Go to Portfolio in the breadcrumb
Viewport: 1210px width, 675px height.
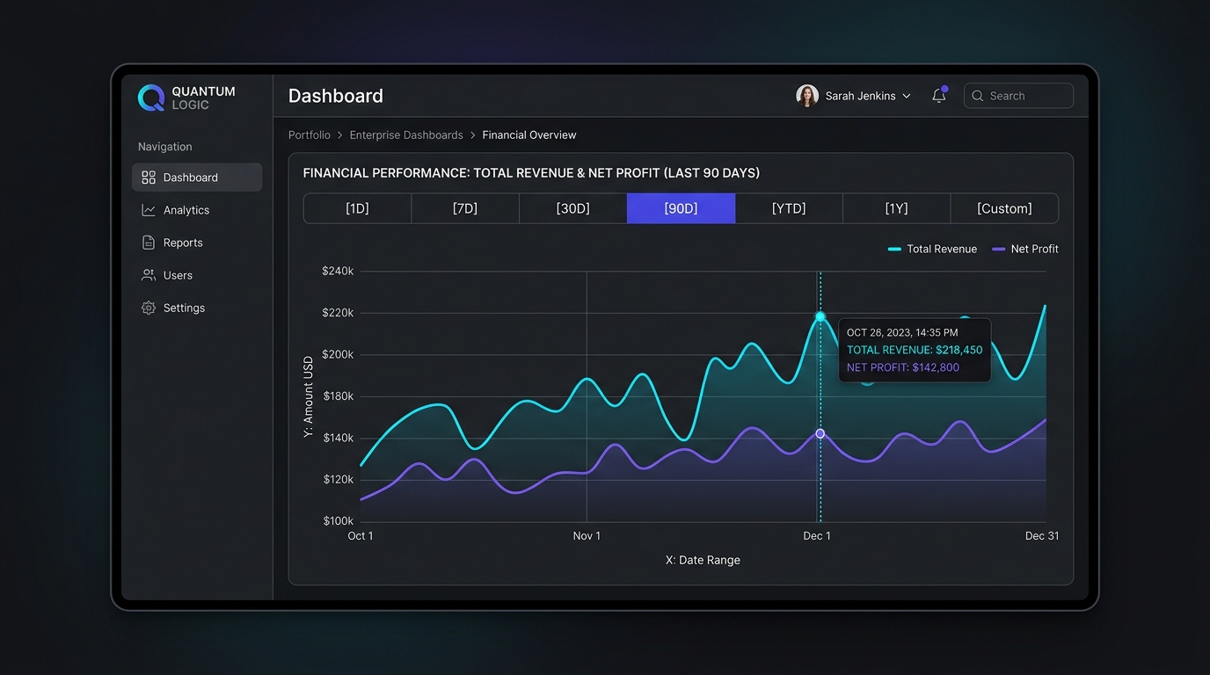click(310, 134)
